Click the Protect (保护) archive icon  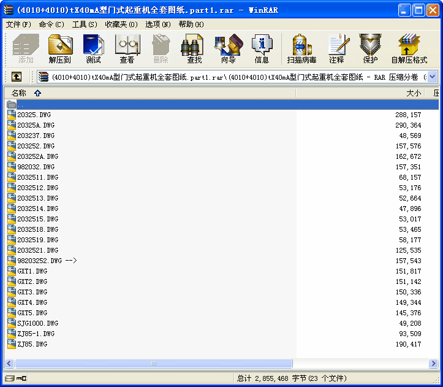(370, 48)
